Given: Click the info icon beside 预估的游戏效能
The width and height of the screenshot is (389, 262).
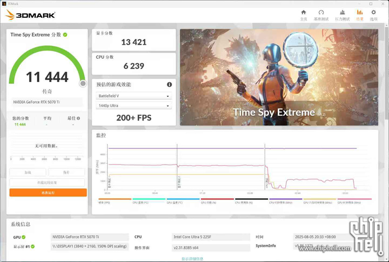Looking at the screenshot, I should [169, 84].
